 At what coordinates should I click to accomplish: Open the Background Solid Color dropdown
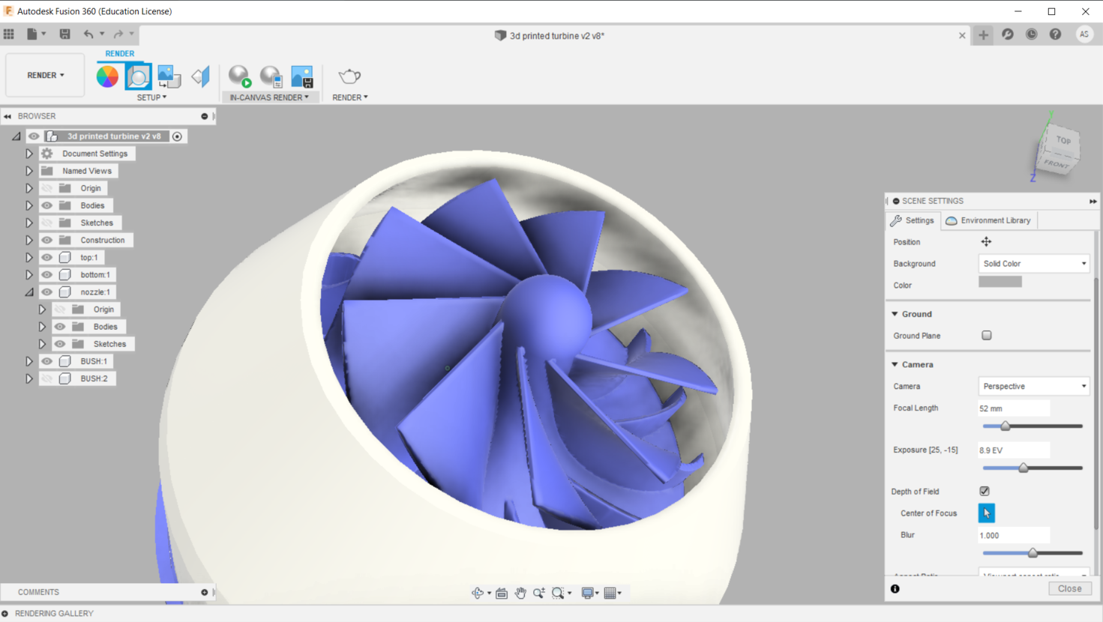1033,264
